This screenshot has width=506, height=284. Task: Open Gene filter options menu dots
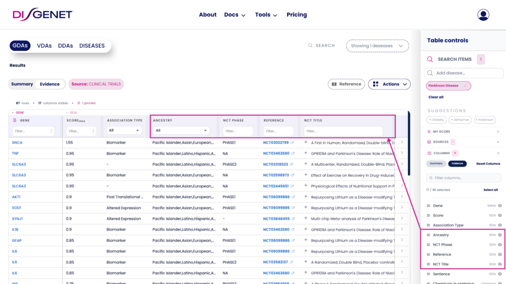pyautogui.click(x=51, y=131)
